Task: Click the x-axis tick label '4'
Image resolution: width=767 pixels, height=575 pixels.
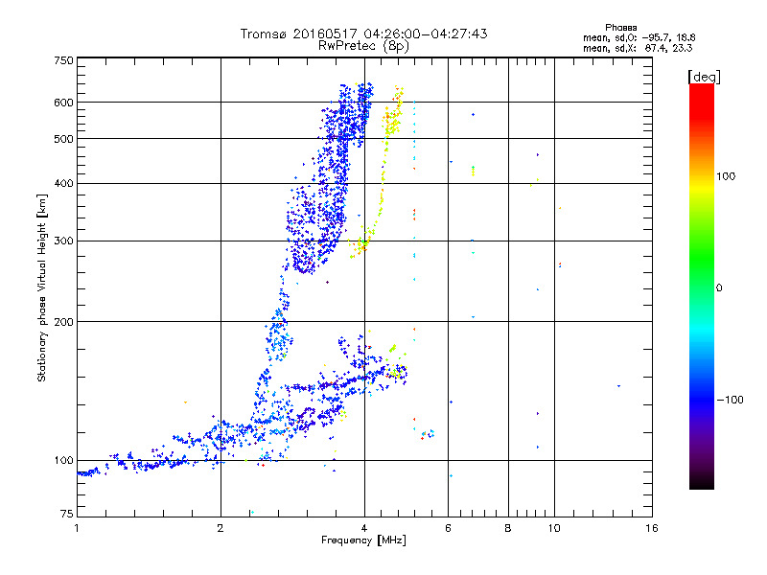Action: click(364, 528)
